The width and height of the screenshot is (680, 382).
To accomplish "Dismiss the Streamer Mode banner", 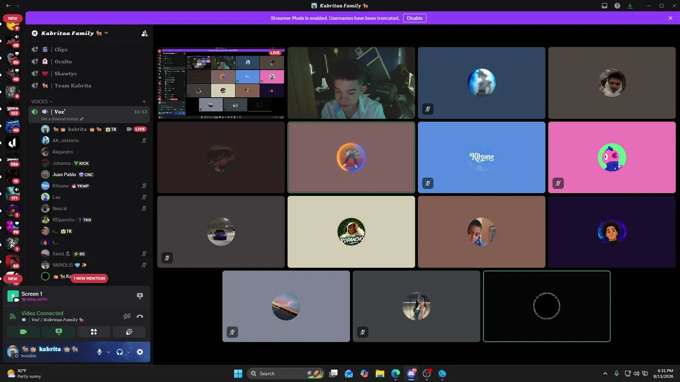I will pyautogui.click(x=670, y=18).
